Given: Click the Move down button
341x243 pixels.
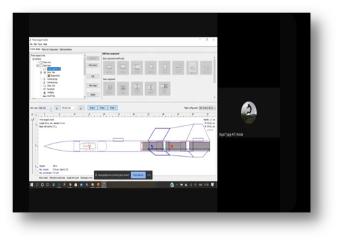Looking at the screenshot, I should (93, 65).
